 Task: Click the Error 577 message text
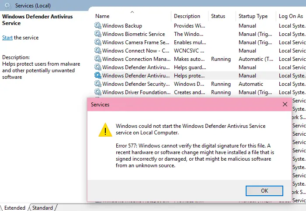(195, 155)
